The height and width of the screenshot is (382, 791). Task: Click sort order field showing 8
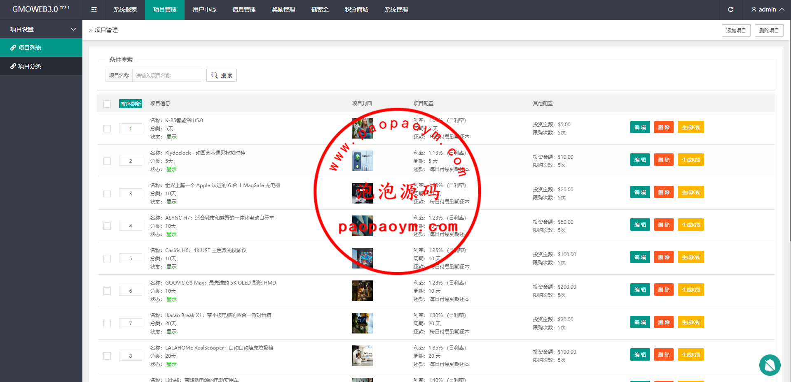[131, 356]
